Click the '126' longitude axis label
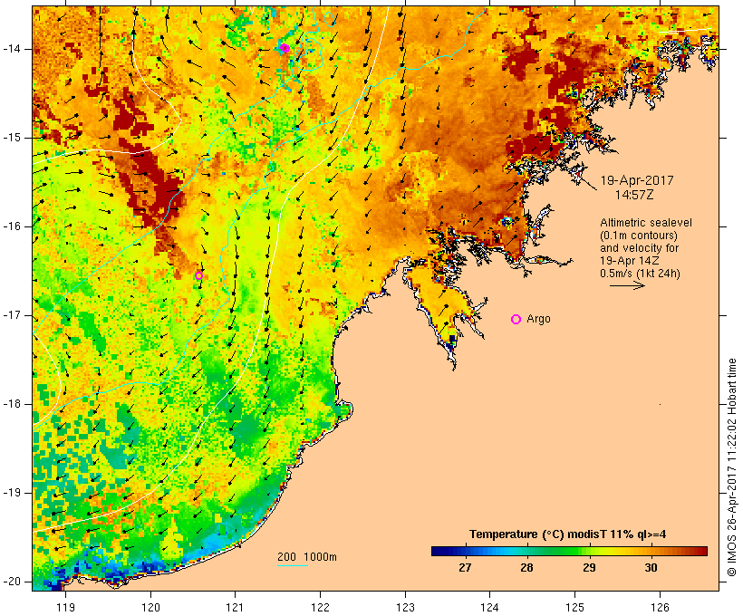Viewport: 743px width, 616px height. coord(660,607)
